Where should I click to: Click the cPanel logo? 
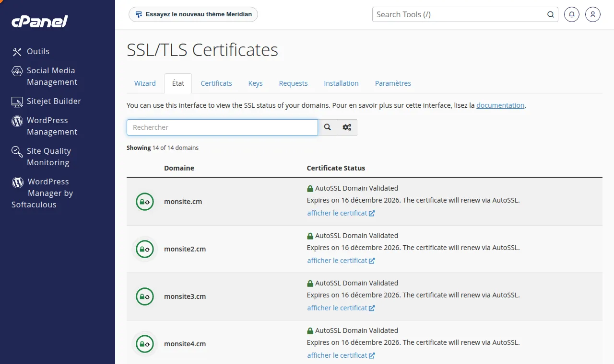(40, 22)
